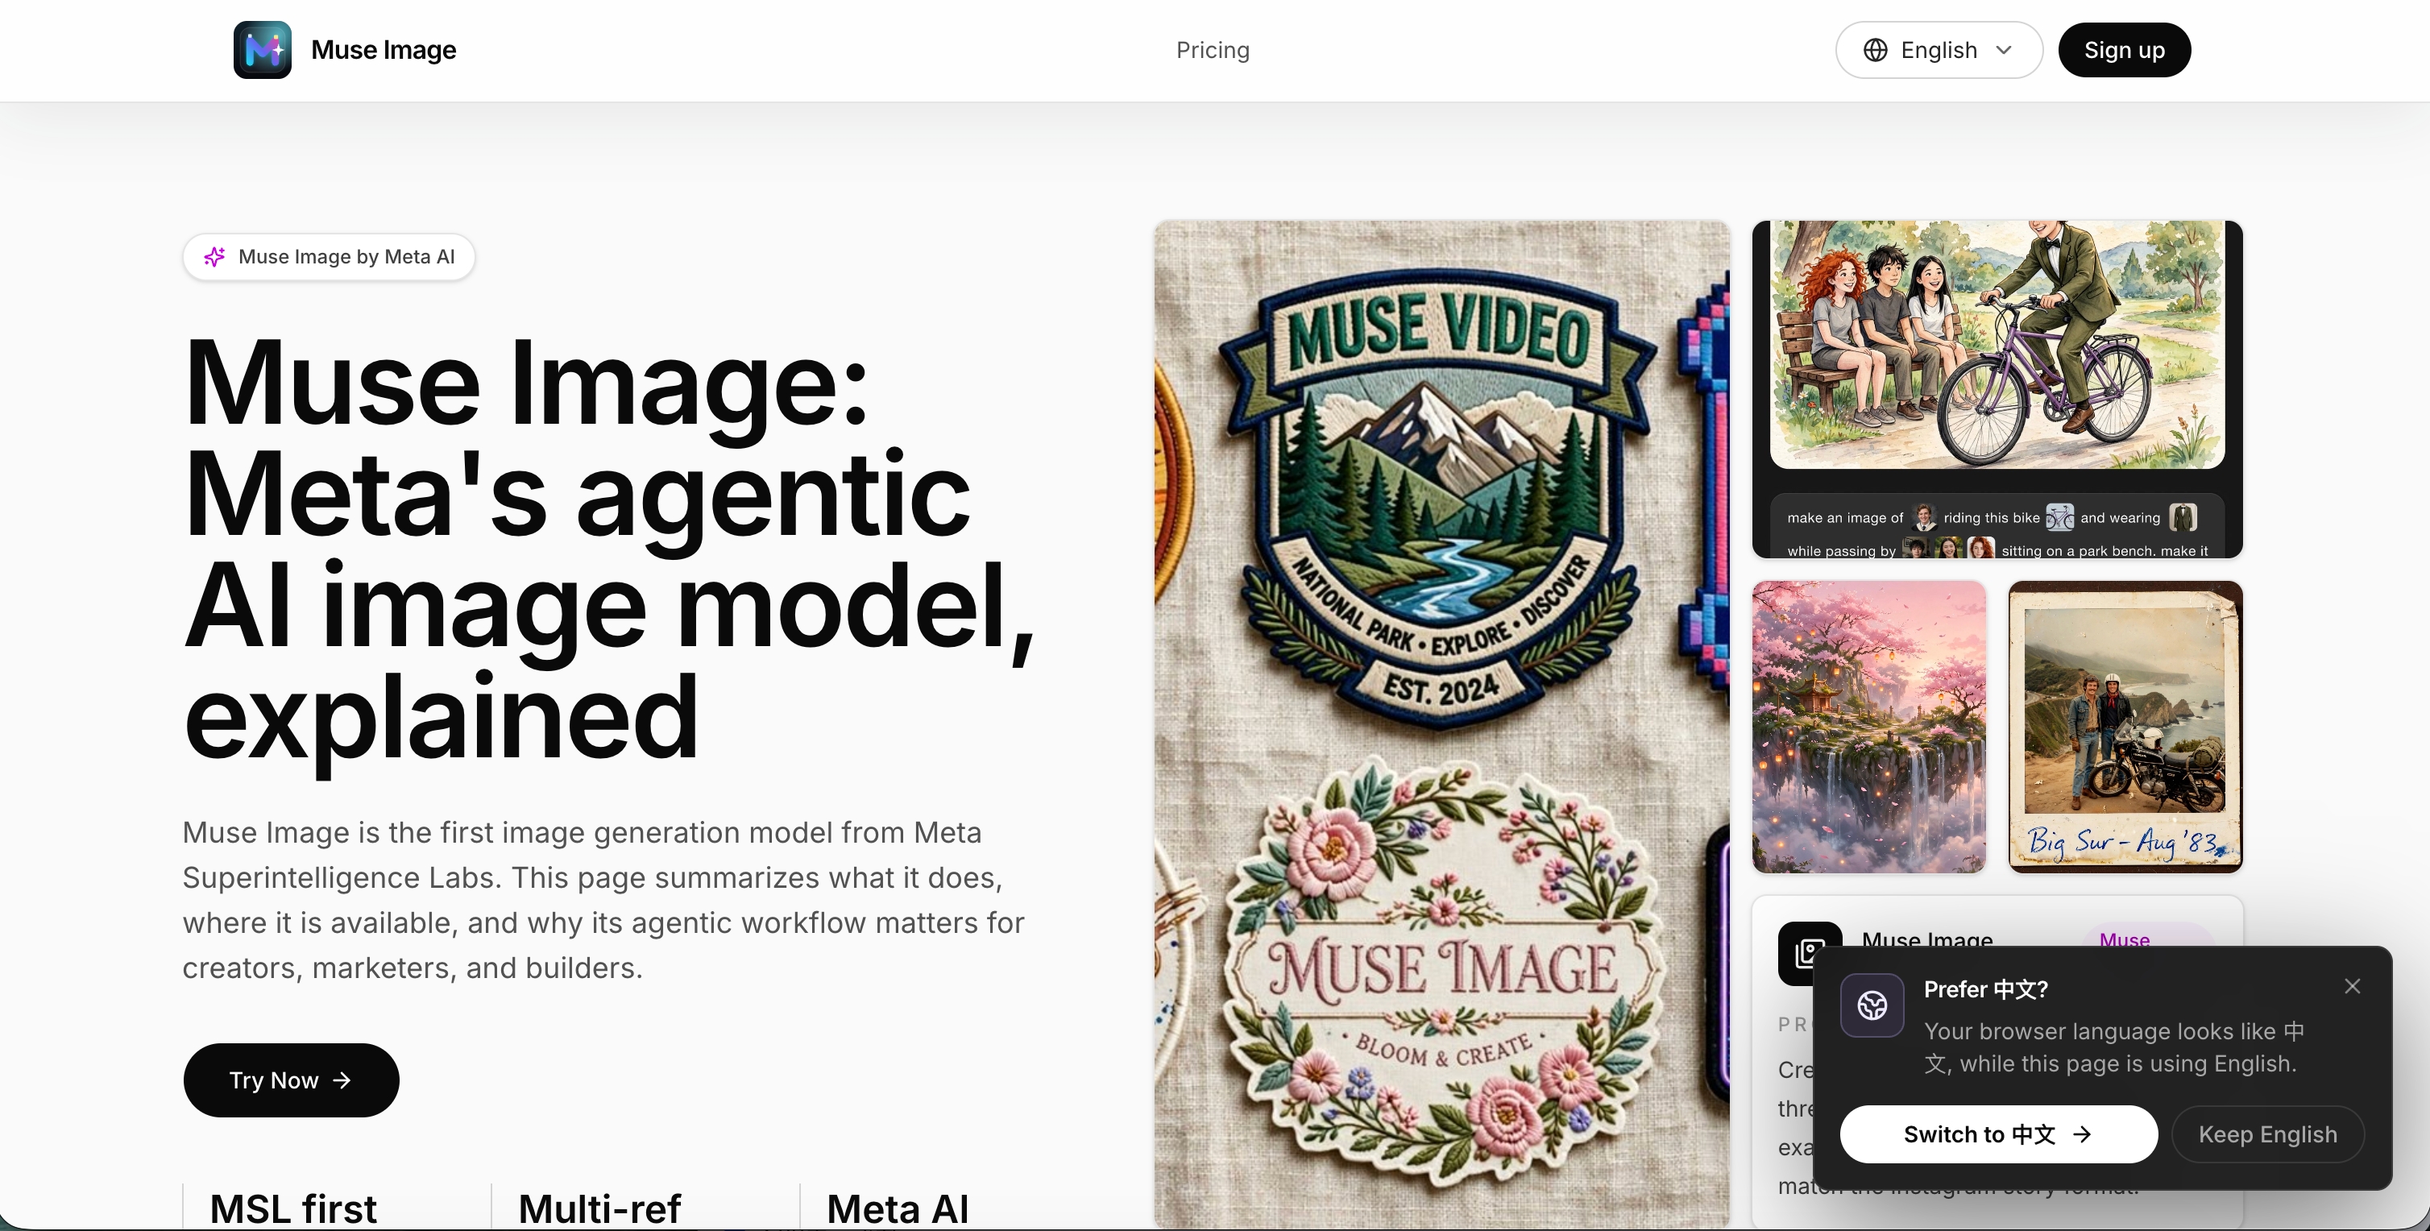Open the Muse Image home link text

(383, 50)
